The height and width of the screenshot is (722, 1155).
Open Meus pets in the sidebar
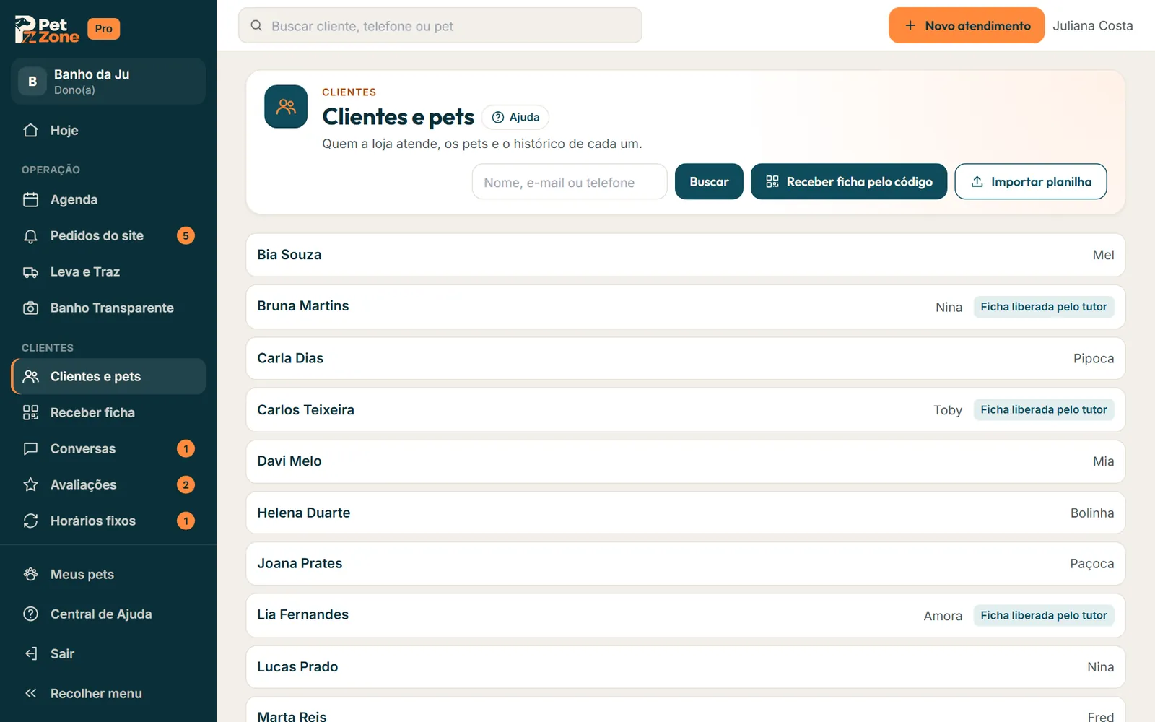click(x=108, y=575)
